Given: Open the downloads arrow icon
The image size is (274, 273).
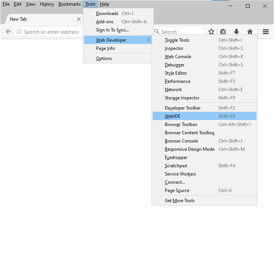Looking at the screenshot, I should point(236,31).
